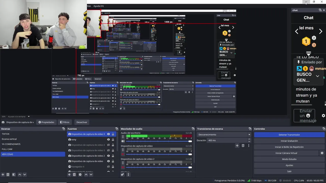Screen dimensions: 326x183
Task: Add a scene transition with plus icon
Action: coord(237,146)
